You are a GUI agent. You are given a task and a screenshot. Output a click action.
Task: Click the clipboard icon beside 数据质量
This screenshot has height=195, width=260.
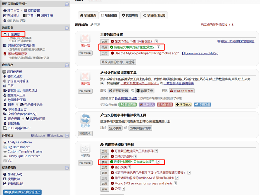pos(5,124)
